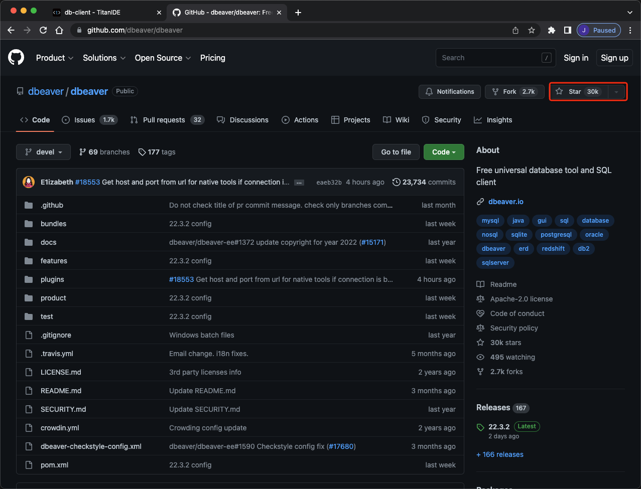
Task: Expand the green Code dropdown button
Action: (x=444, y=152)
